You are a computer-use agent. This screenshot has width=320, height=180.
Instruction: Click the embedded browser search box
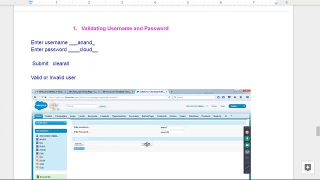[x=194, y=97]
